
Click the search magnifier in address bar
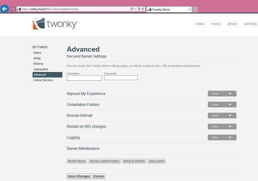click(132, 9)
